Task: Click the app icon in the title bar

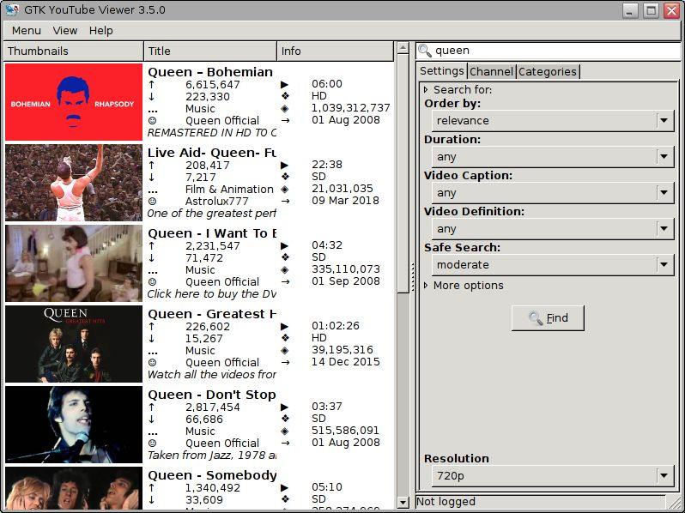Action: (x=12, y=9)
